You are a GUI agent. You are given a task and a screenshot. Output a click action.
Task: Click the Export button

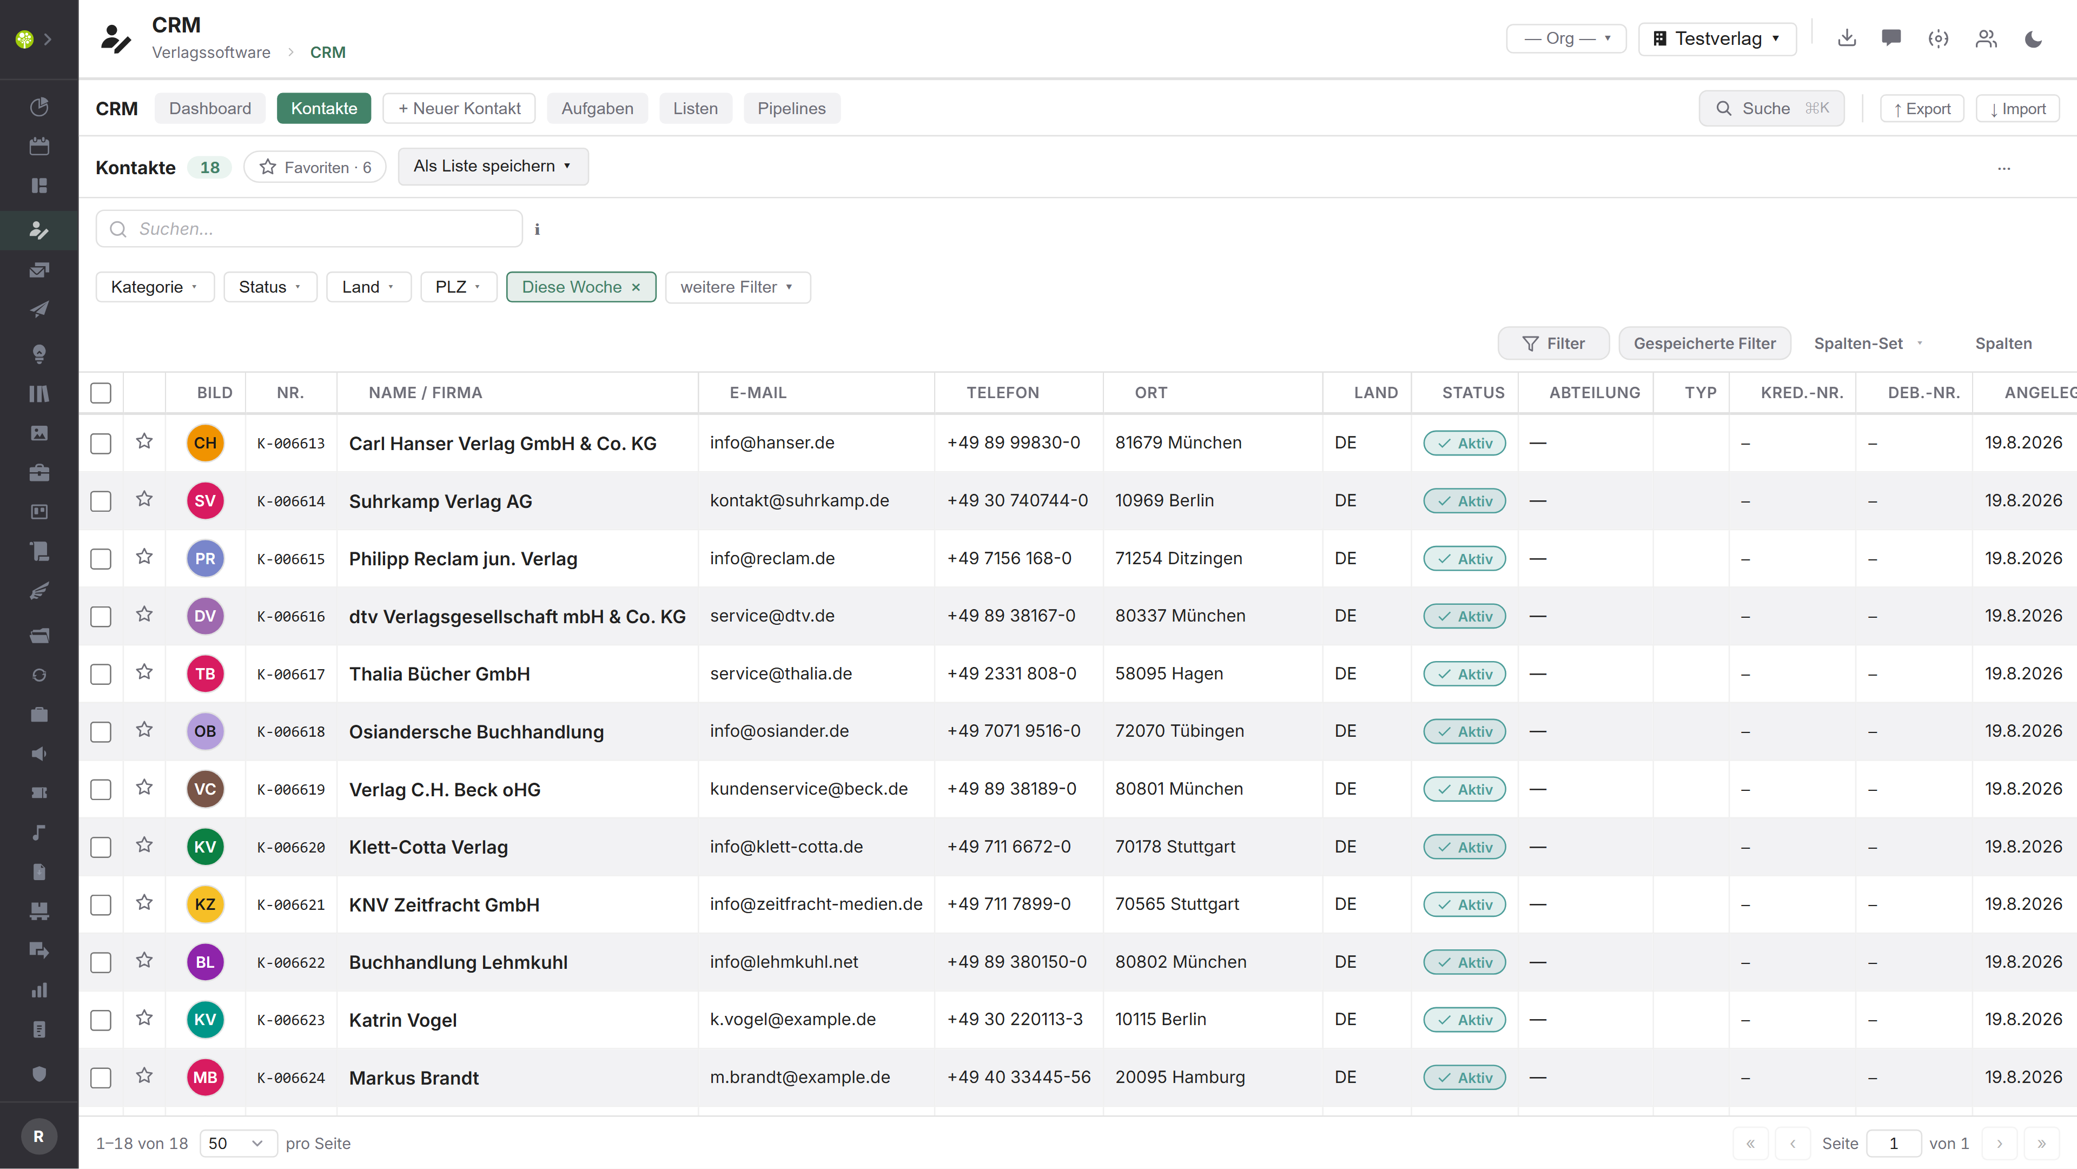(x=1921, y=109)
